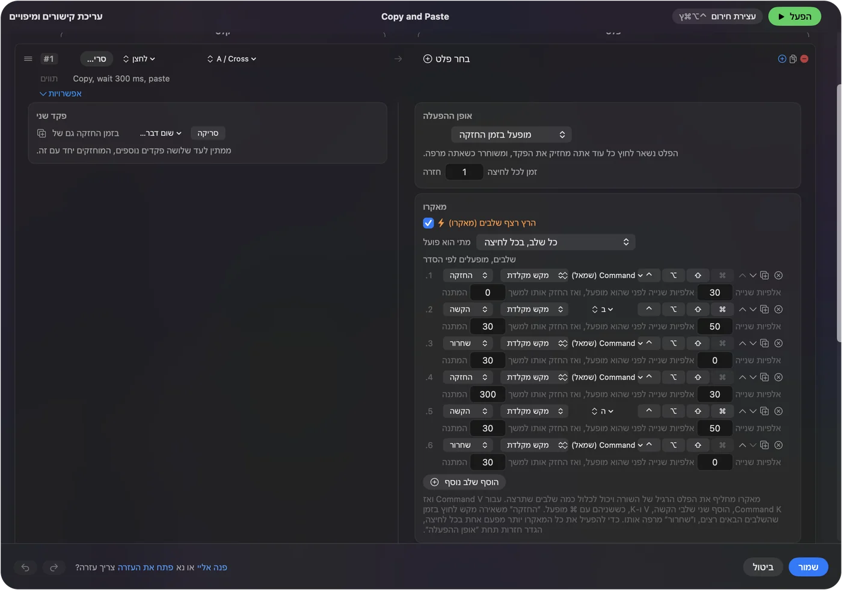Open the כל שלב, בכל לחיצה timing dropdown
842x590 pixels.
(x=556, y=242)
